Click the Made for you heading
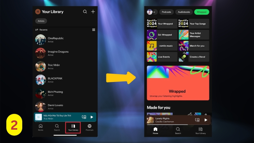This screenshot has width=254, height=143. pos(158,108)
